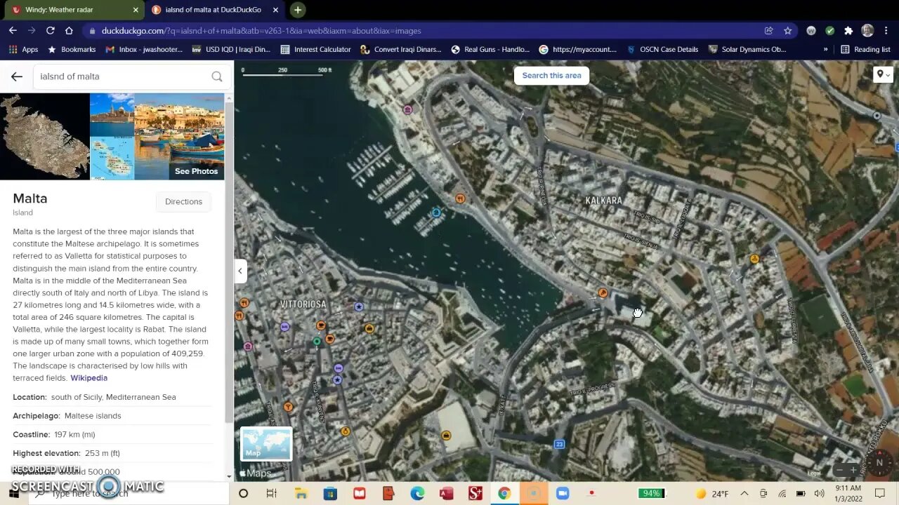The image size is (899, 505).
Task: Collapse the side panel with the arrow
Action: point(240,271)
